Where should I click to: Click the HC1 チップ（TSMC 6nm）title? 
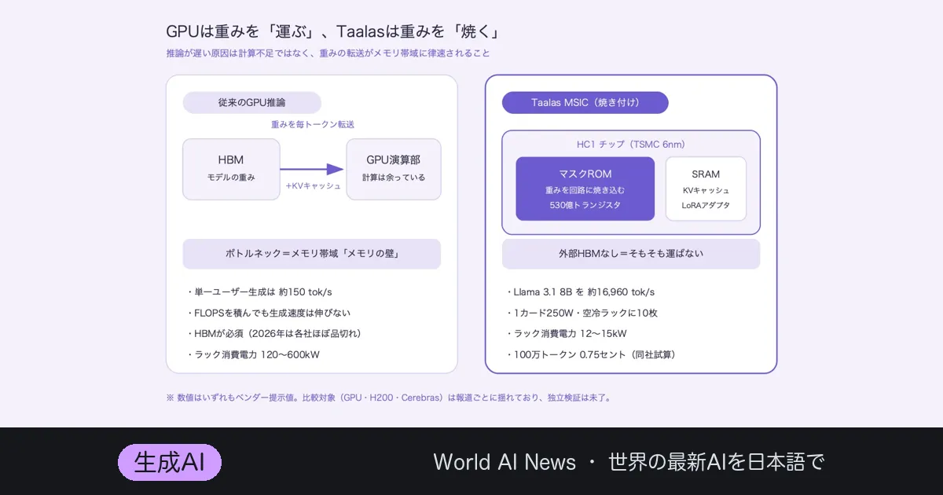click(631, 145)
